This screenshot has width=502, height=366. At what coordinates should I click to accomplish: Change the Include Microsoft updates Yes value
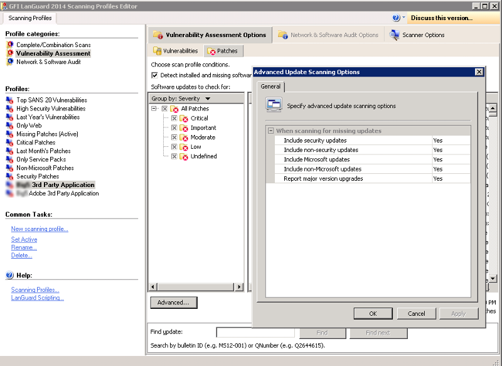point(451,159)
